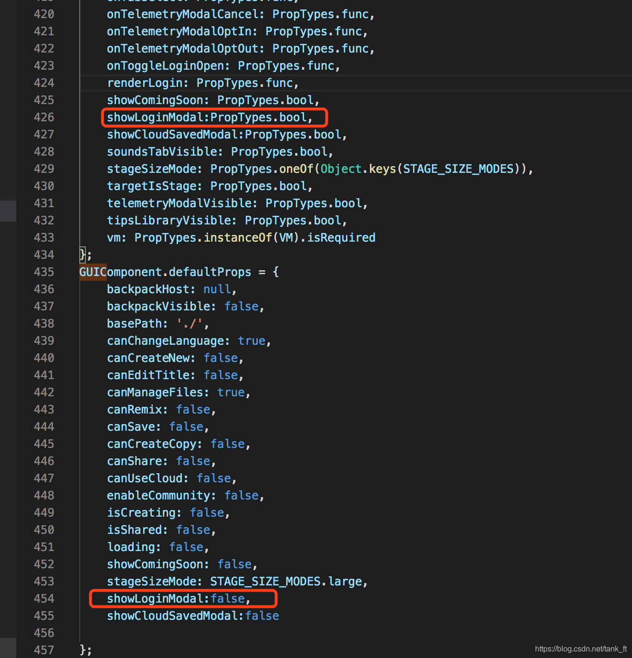Click canManageFiles: true default
The image size is (632, 658).
(x=179, y=393)
